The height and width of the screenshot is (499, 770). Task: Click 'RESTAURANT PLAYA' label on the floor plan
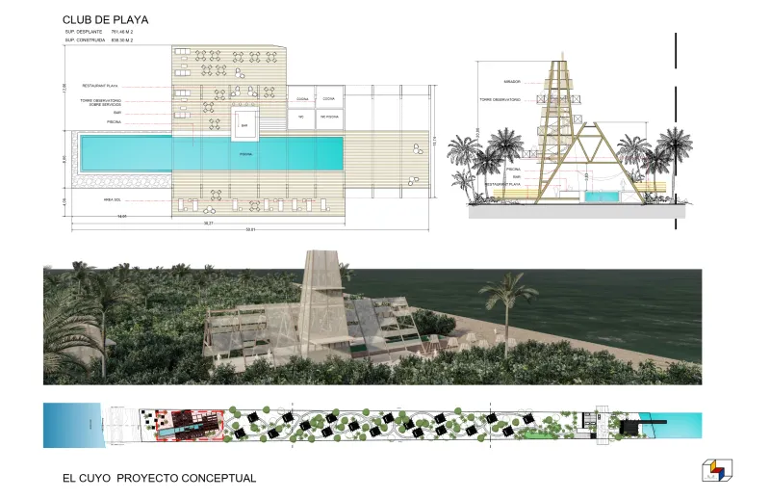[100, 86]
